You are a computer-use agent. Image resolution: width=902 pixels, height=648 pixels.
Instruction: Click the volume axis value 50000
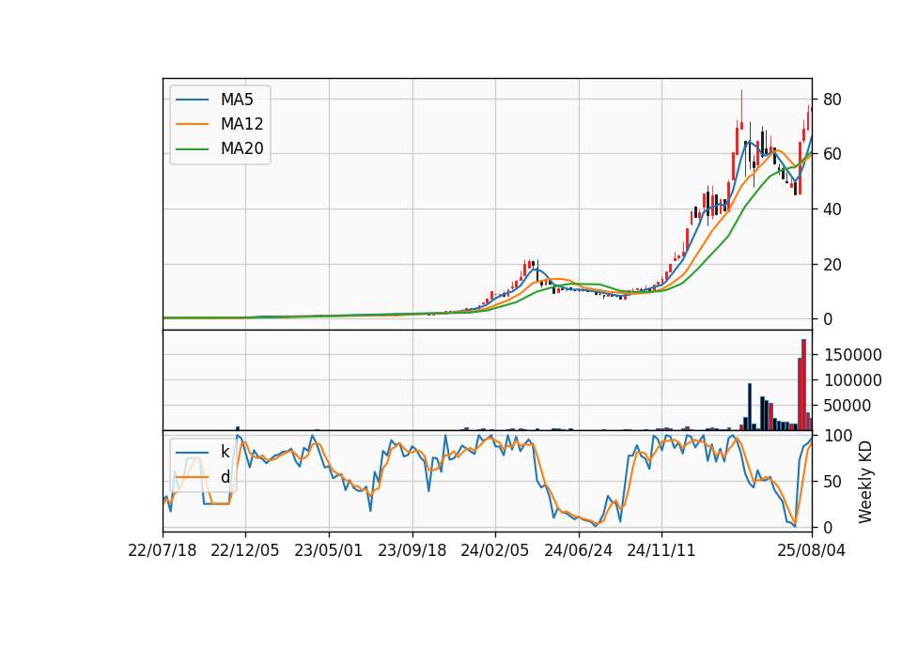tap(848, 406)
